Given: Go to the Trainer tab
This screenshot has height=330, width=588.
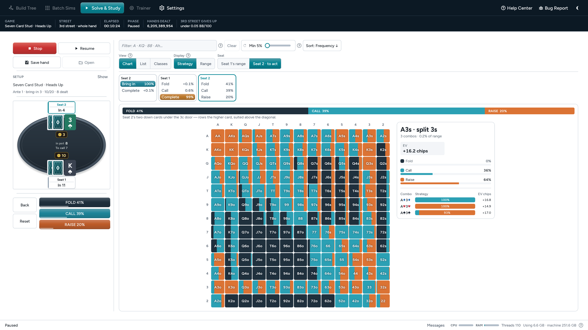Looking at the screenshot, I should (x=140, y=8).
